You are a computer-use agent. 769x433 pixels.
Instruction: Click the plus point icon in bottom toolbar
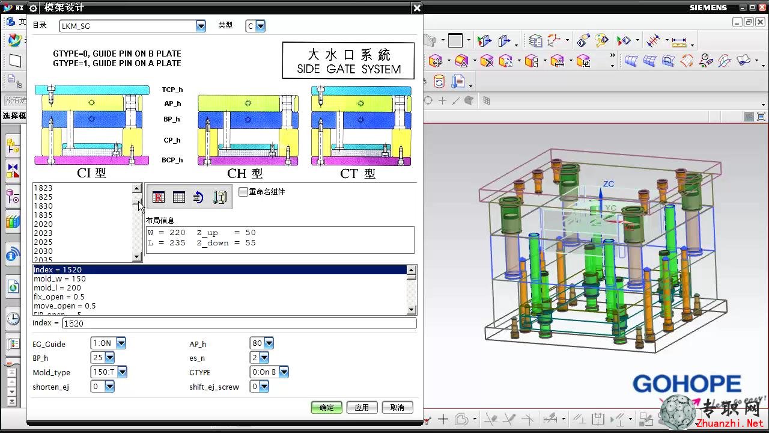coord(443,419)
